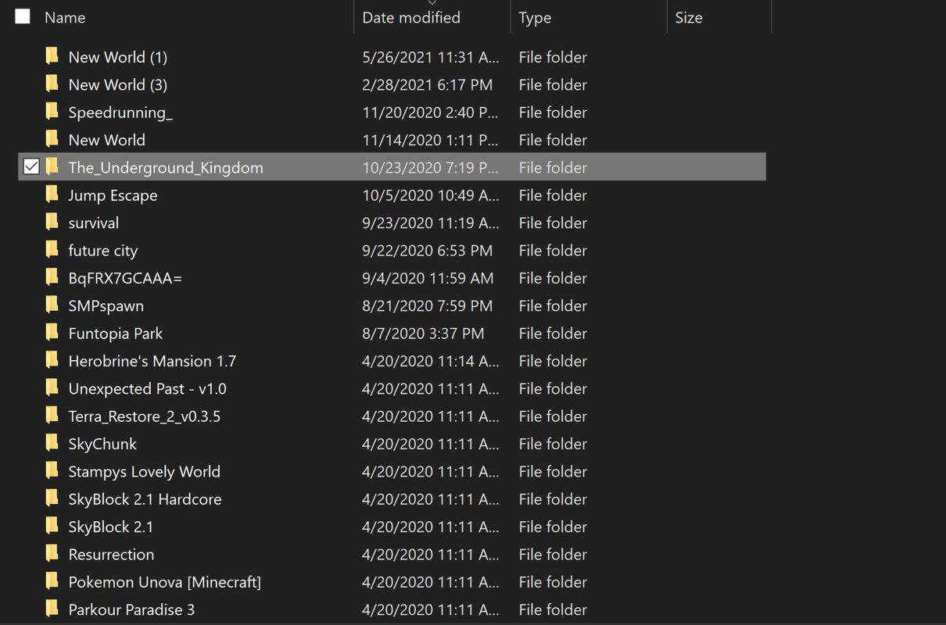The image size is (946, 625).
Task: Click folder icon of Pokemon Unova [Minecraft]
Action: [52, 581]
